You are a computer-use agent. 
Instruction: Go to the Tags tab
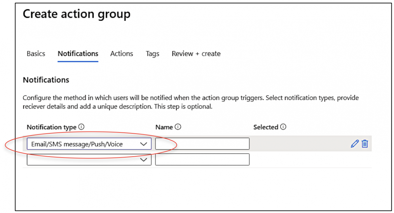pos(152,53)
